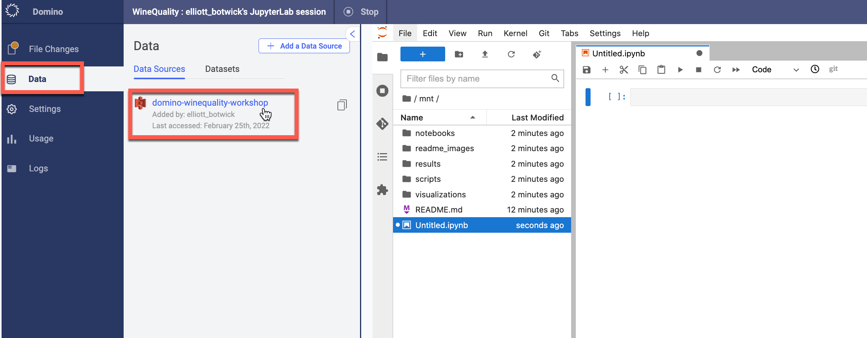Screen dimensions: 867x338
Task: Focus the Filter files by name field
Action: (482, 79)
